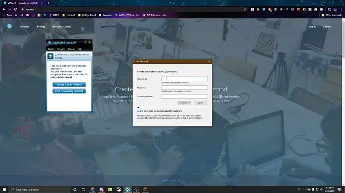The height and width of the screenshot is (193, 345).
Task: Click the Chrome profile avatar
Action: pyautogui.click(x=335, y=9)
